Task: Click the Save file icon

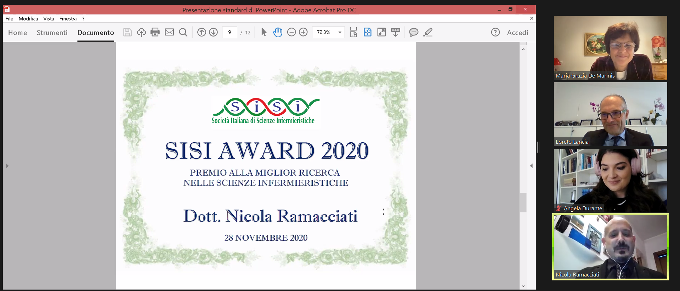Action: click(127, 32)
